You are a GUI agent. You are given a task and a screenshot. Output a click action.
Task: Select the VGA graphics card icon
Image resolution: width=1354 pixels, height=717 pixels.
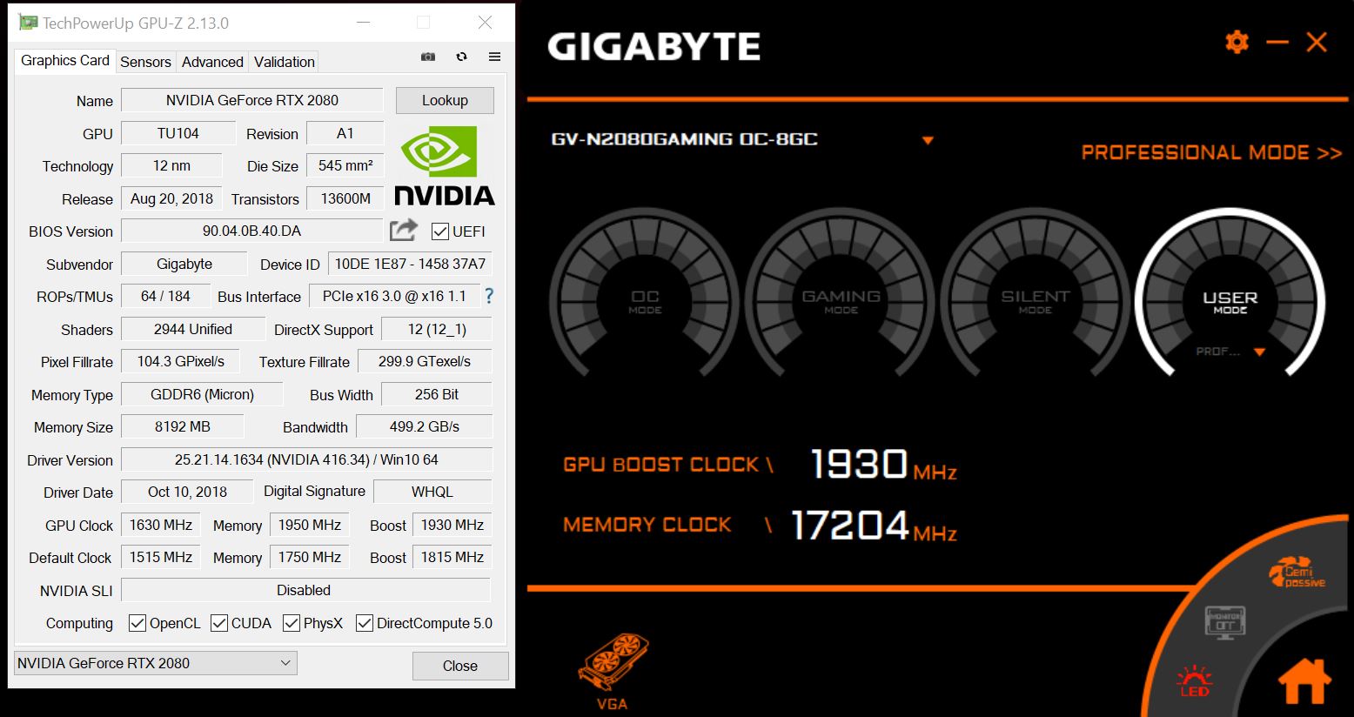(613, 672)
